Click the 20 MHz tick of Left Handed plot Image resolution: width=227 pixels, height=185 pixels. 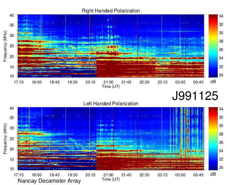12,149
